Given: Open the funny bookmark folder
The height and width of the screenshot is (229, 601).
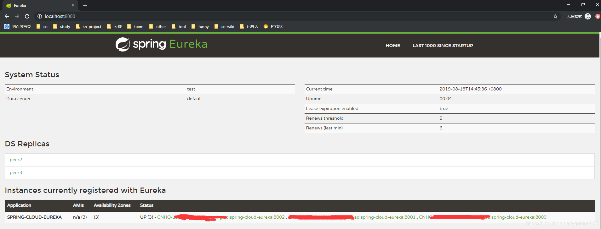Looking at the screenshot, I should 200,26.
